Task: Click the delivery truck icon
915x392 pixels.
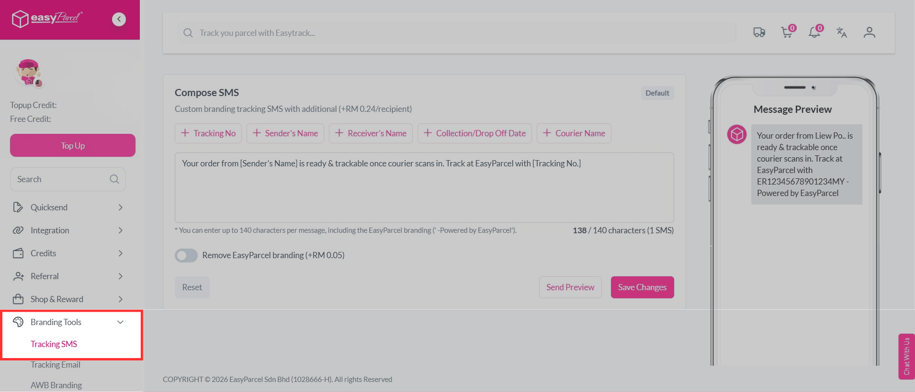Action: coord(759,33)
